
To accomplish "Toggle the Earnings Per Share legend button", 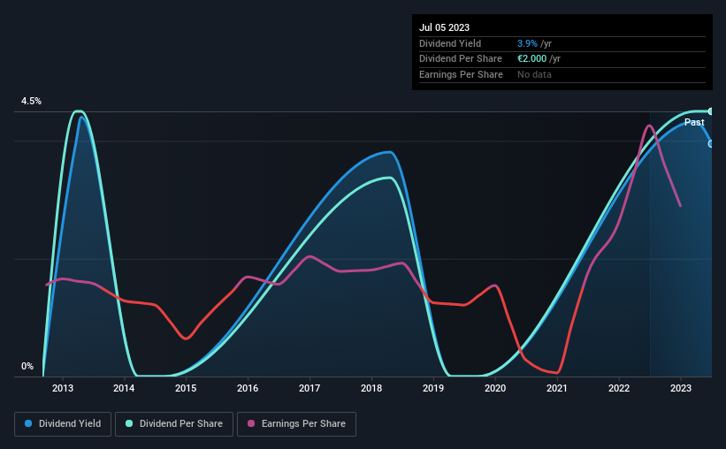I will pyautogui.click(x=296, y=424).
